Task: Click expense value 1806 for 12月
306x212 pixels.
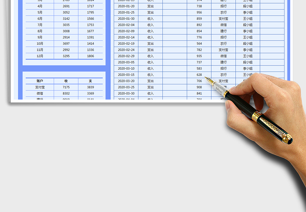Action: [x=90, y=56]
